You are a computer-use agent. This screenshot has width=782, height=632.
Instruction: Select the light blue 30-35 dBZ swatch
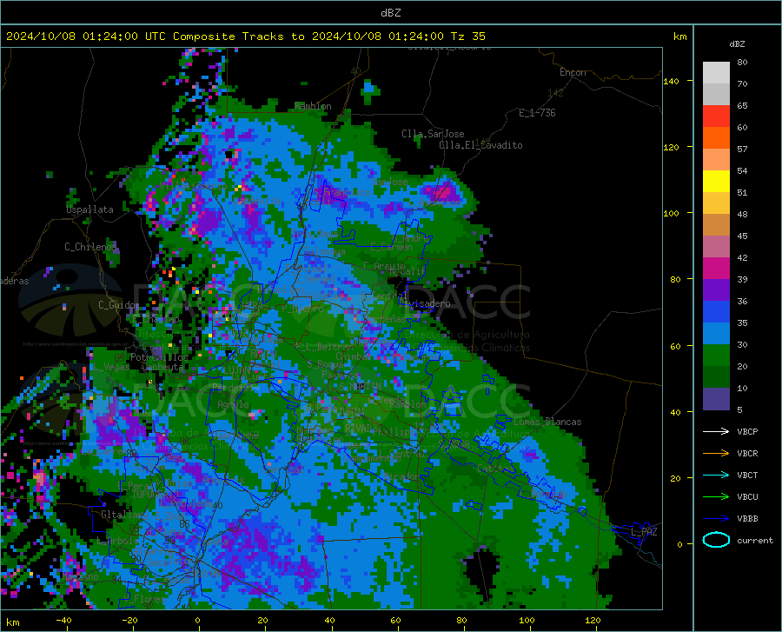[716, 333]
